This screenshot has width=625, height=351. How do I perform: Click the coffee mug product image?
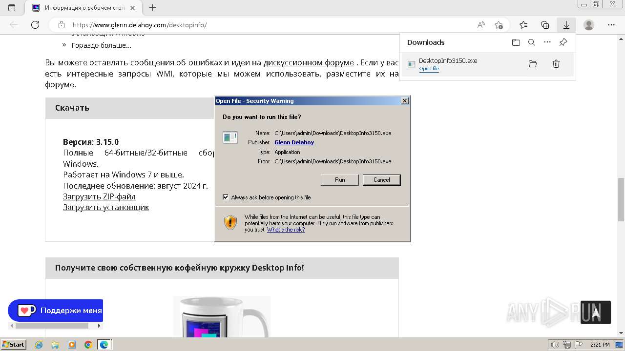[x=222, y=317]
